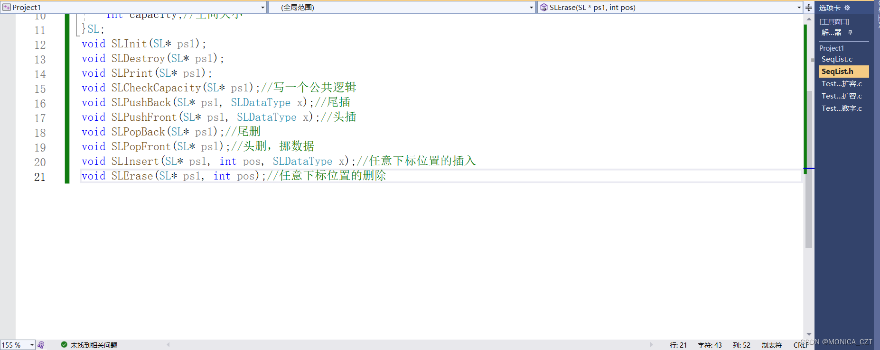Open the Test...数字.c tab
880x350 pixels.
[x=842, y=108]
